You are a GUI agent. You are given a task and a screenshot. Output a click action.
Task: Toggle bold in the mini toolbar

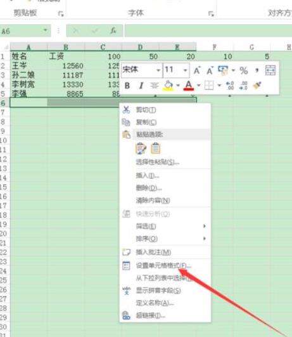pos(127,86)
